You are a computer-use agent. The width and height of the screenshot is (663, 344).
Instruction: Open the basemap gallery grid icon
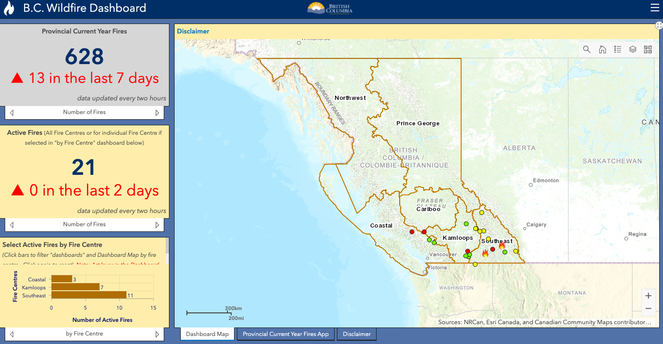pyautogui.click(x=648, y=49)
